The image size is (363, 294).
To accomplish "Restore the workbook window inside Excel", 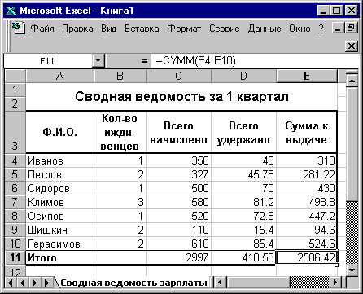I will 351,28.
